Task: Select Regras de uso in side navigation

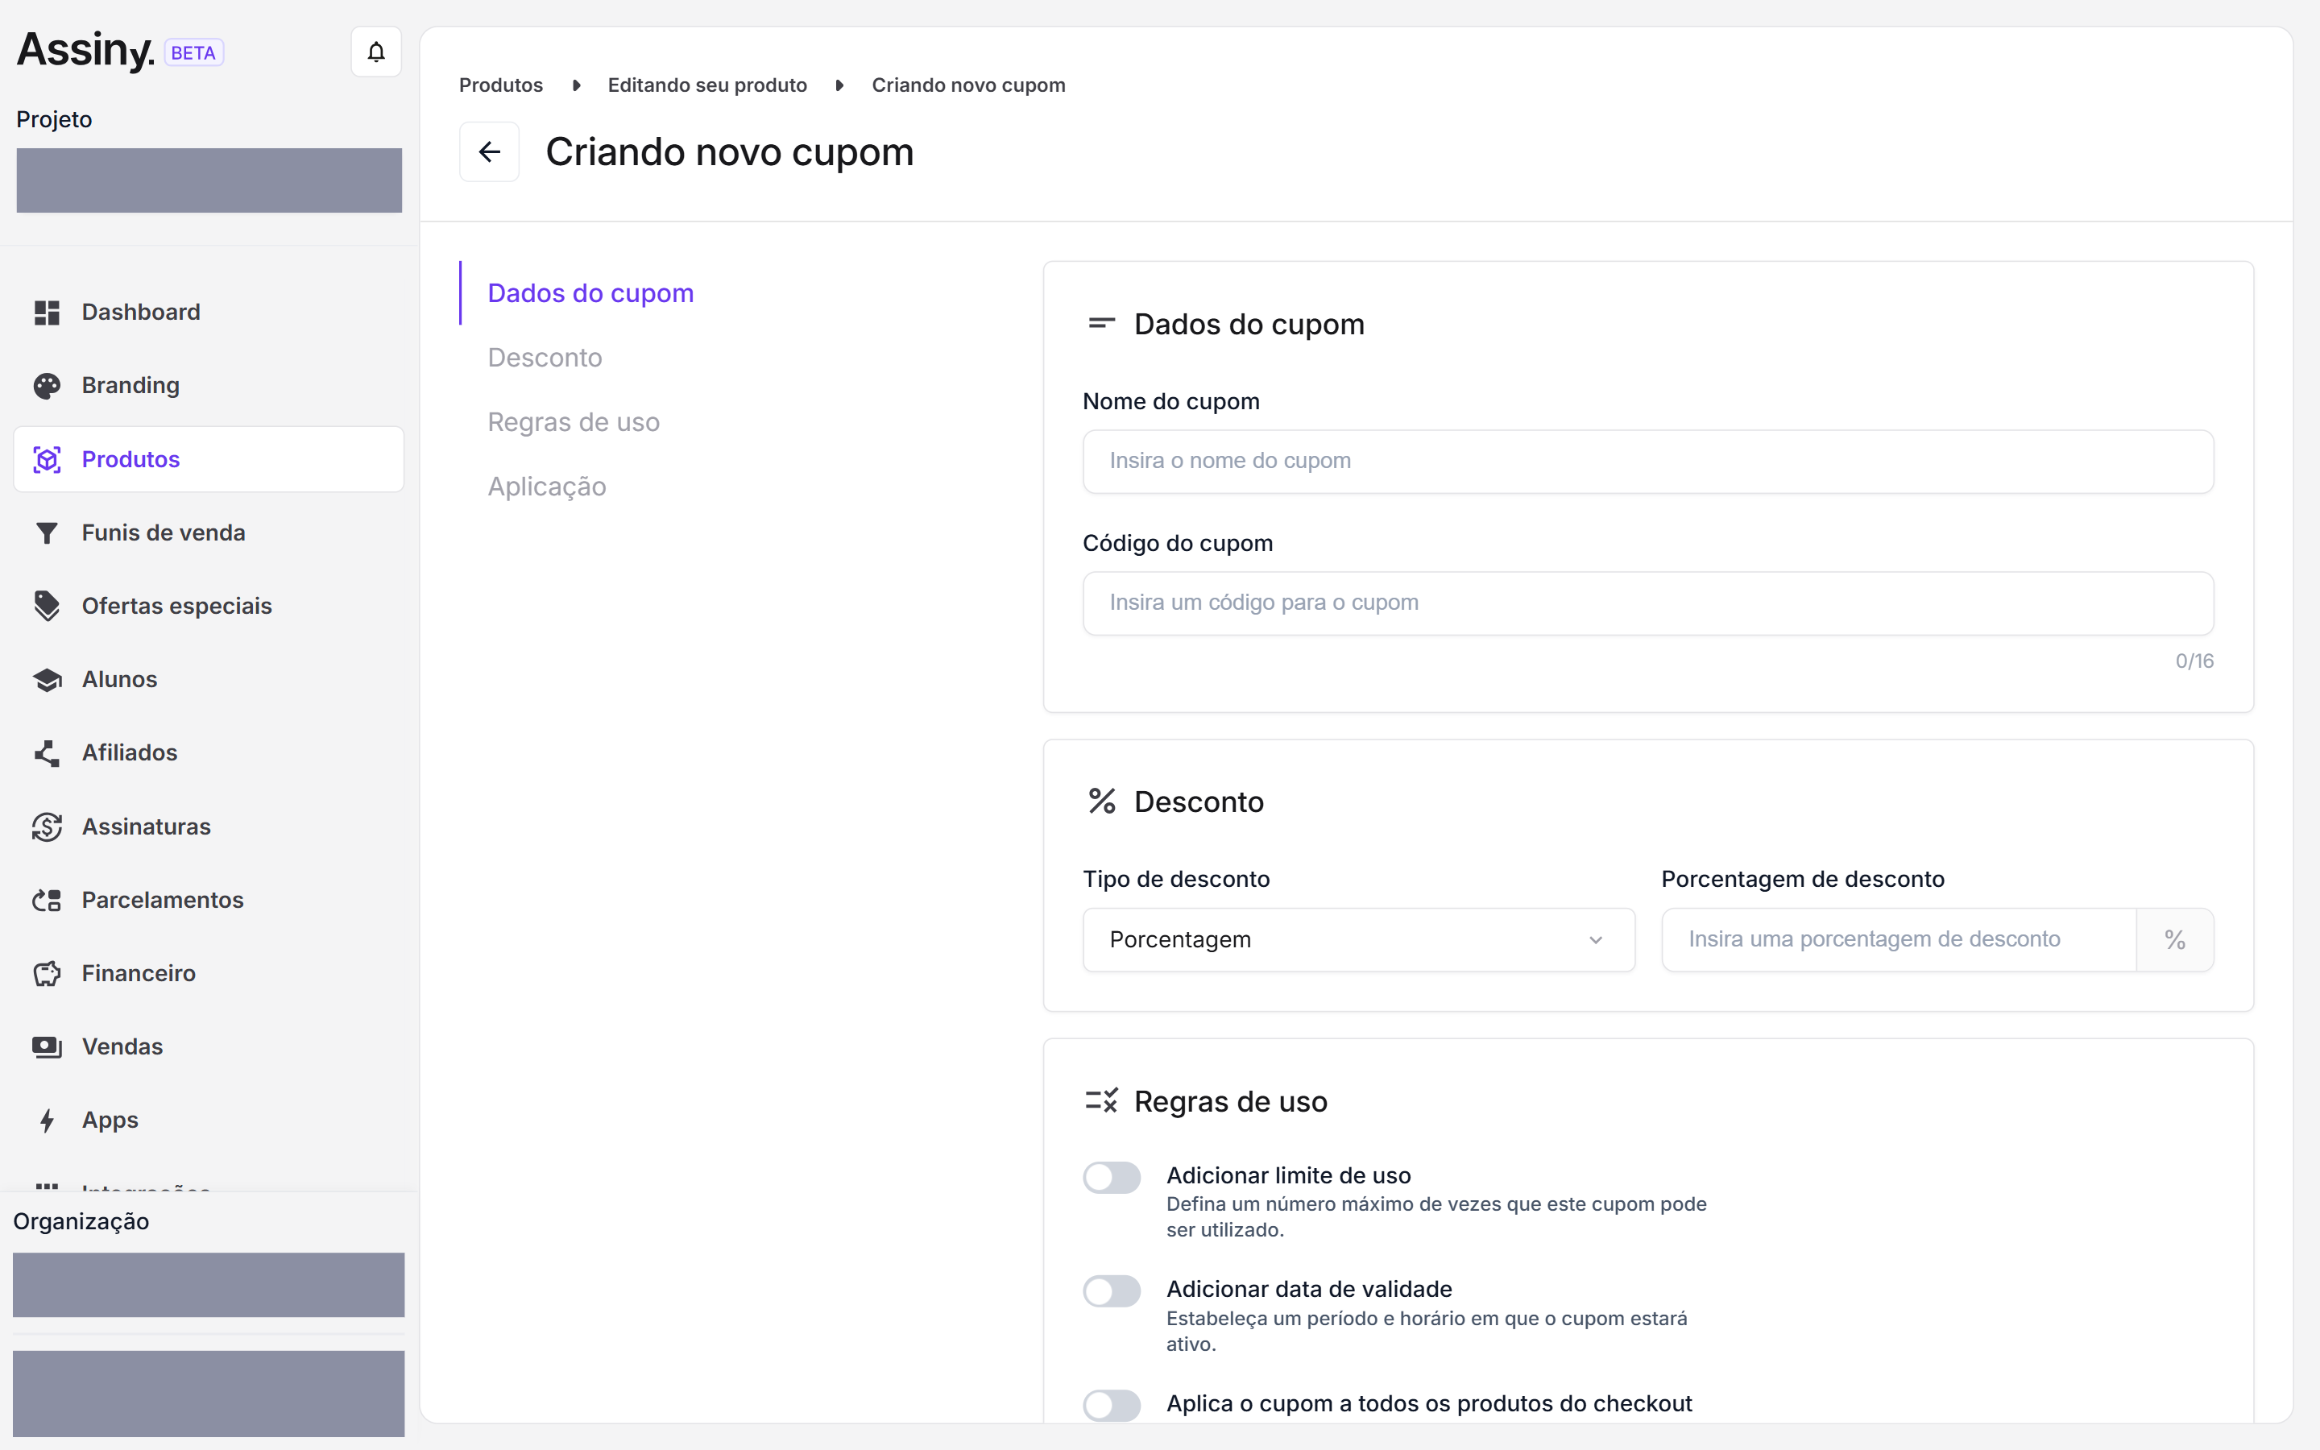Action: [574, 422]
